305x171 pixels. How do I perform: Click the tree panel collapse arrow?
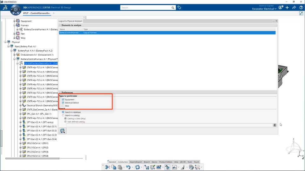pyautogui.click(x=84, y=17)
